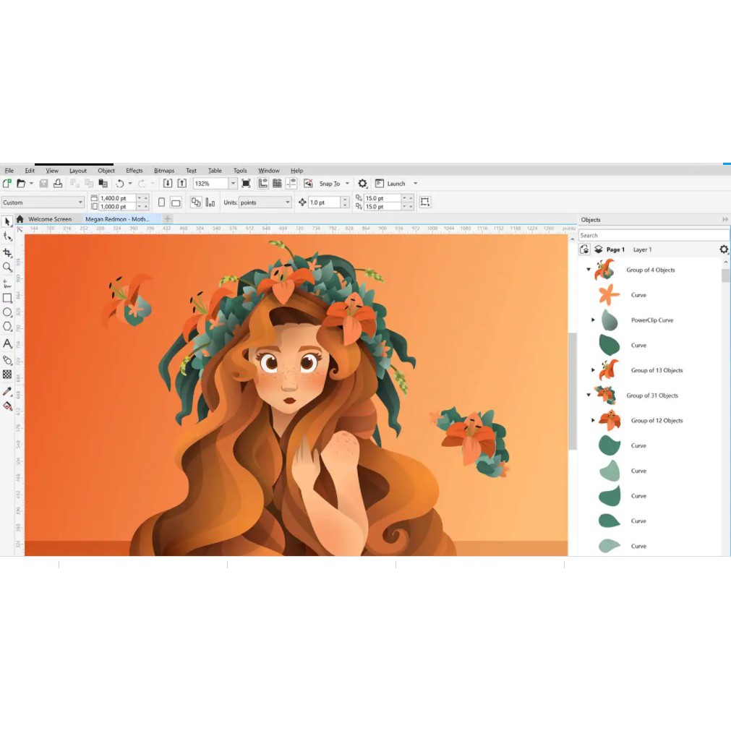
Task: Open the Bitmaps menu
Action: click(x=164, y=170)
